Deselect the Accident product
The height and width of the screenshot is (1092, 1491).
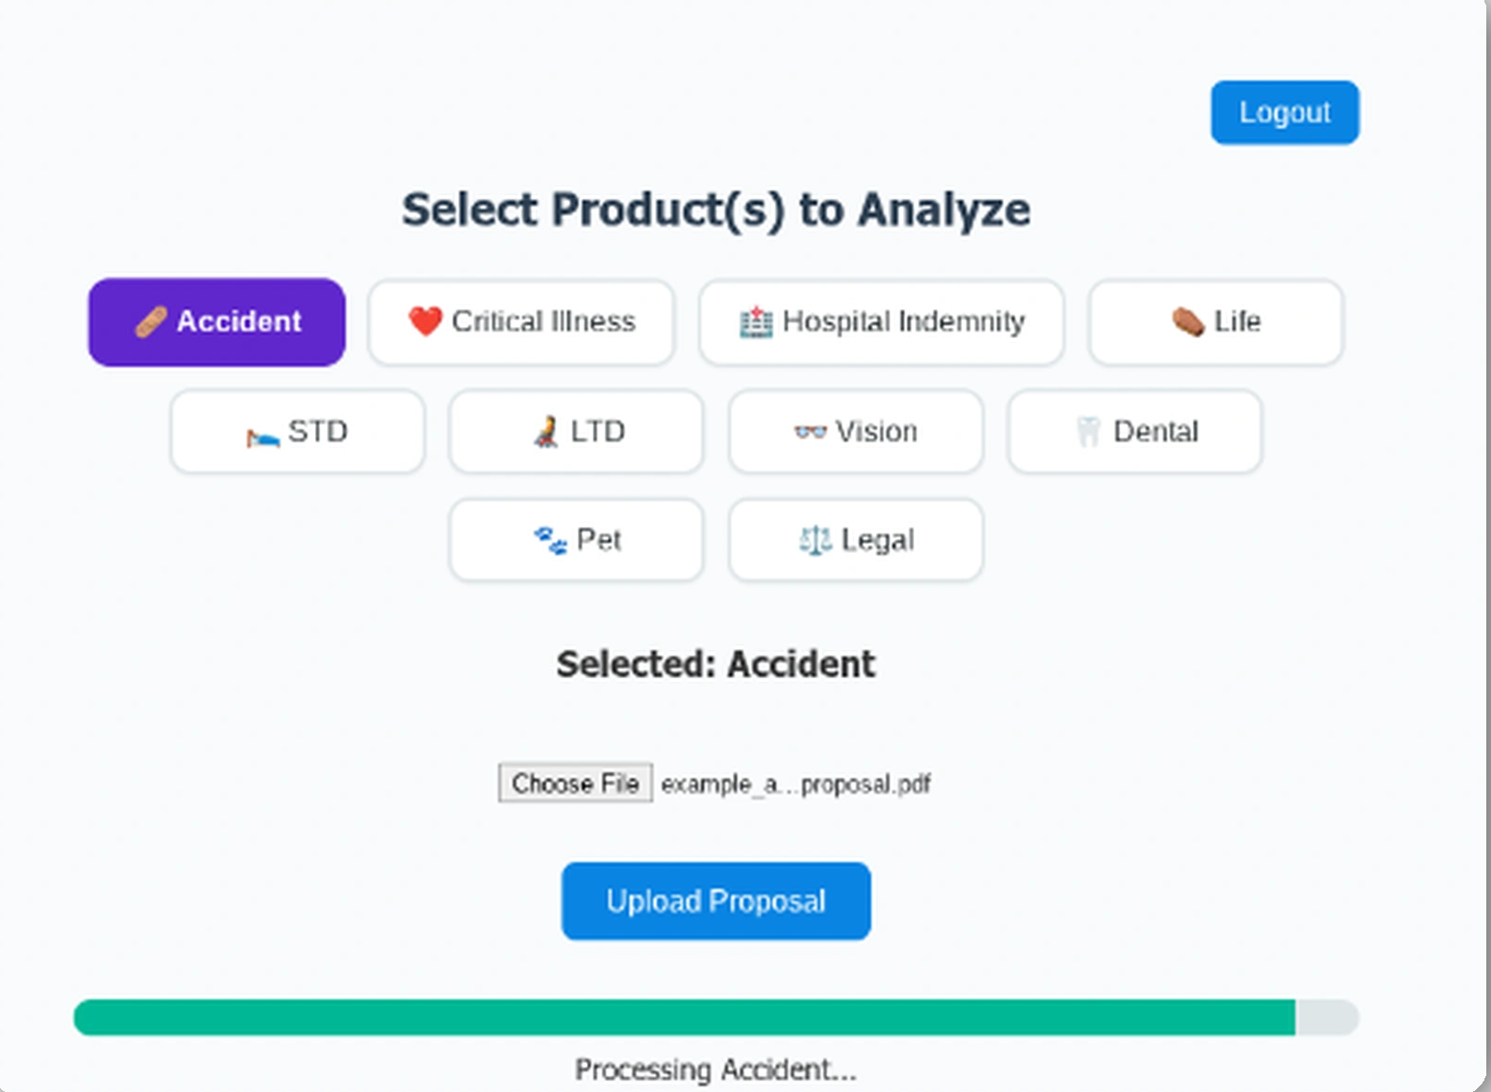(x=216, y=321)
